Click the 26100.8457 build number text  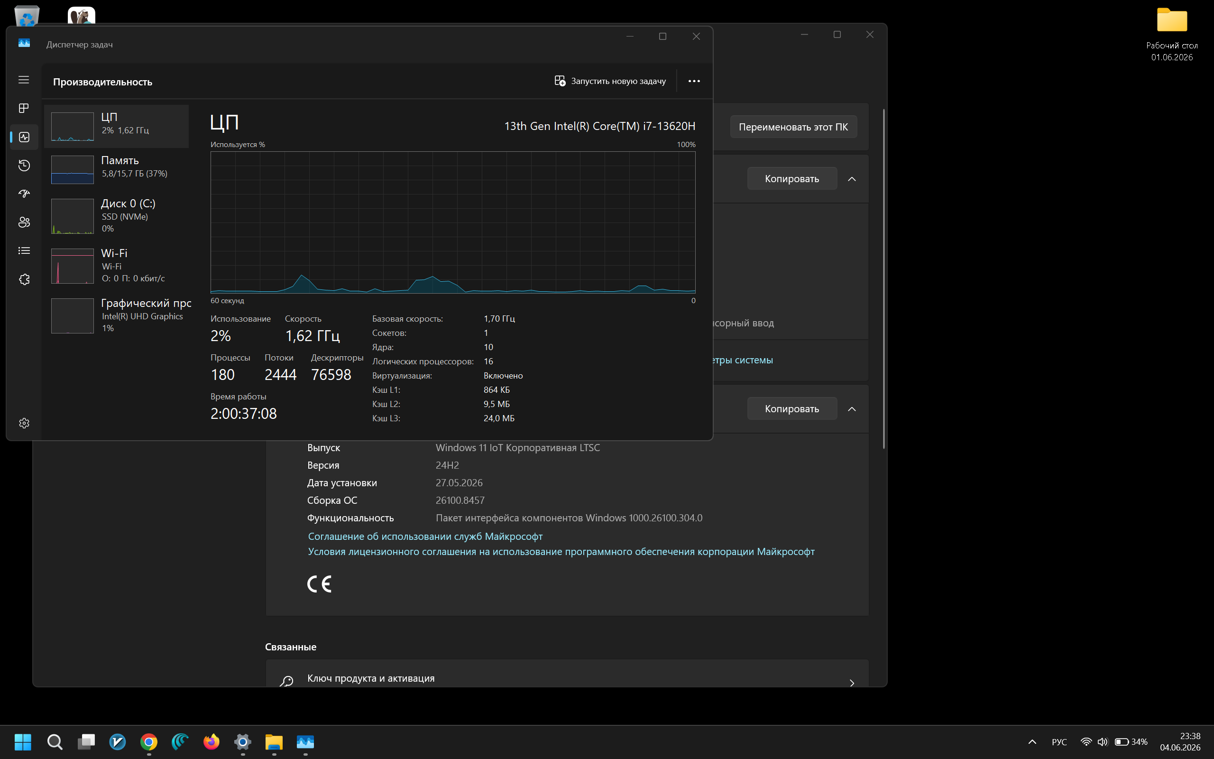(x=460, y=500)
